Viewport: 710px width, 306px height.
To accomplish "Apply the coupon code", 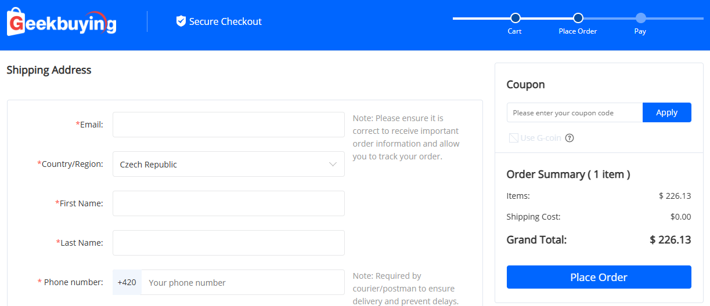I will (x=666, y=112).
